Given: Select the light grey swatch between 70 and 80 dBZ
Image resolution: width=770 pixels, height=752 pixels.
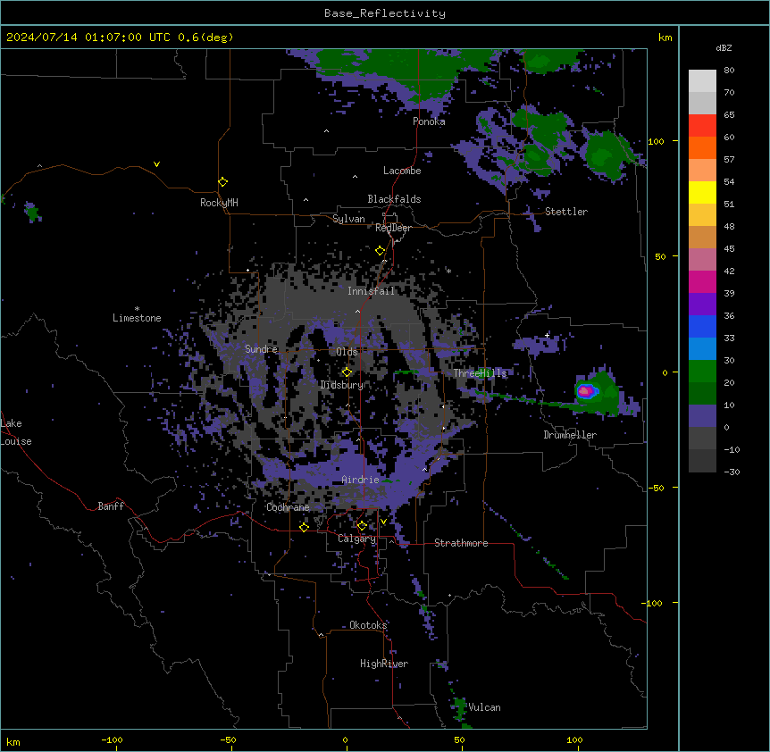Looking at the screenshot, I should [702, 80].
